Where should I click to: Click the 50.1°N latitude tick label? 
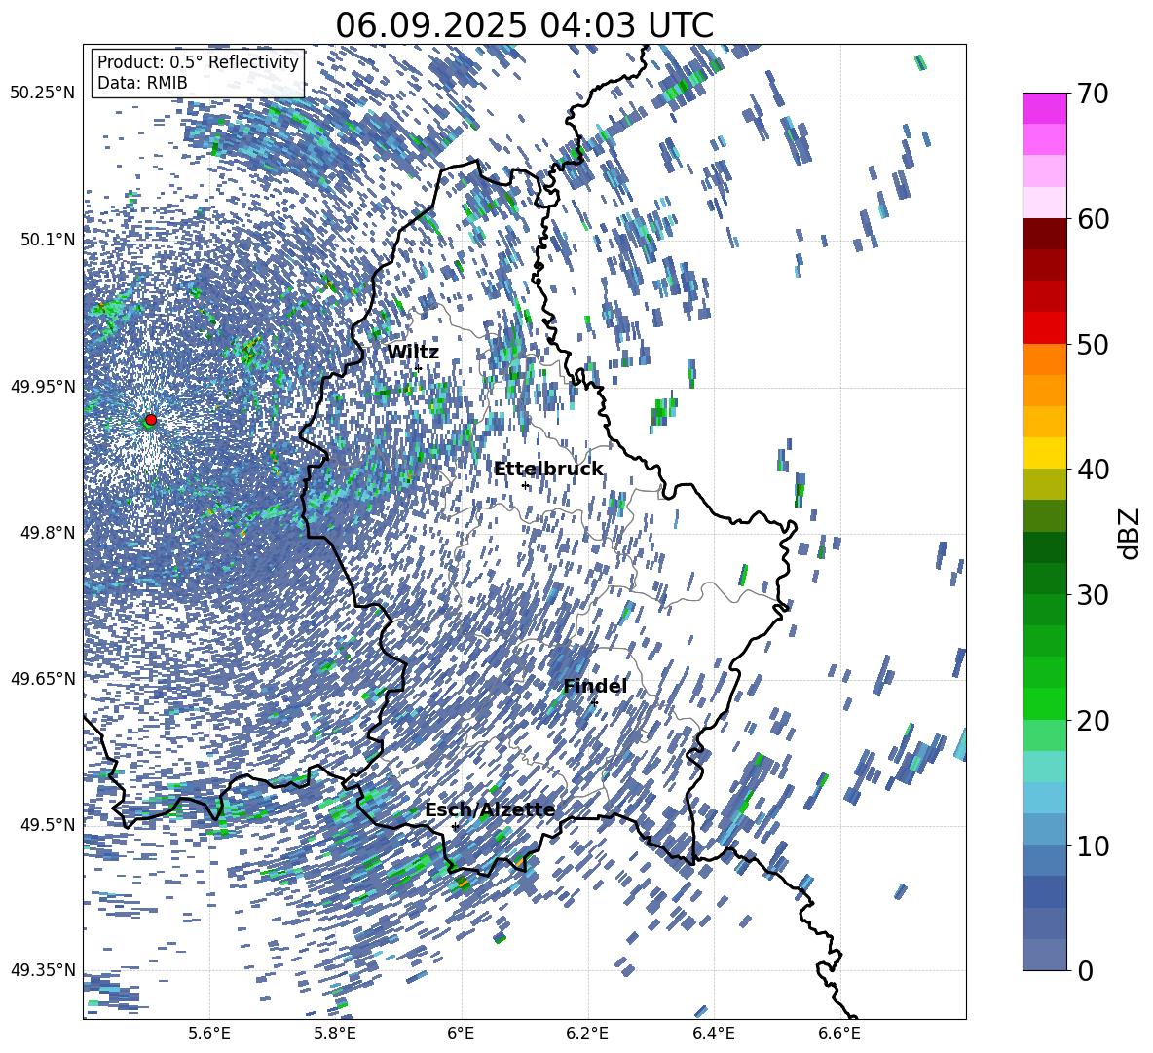point(48,240)
